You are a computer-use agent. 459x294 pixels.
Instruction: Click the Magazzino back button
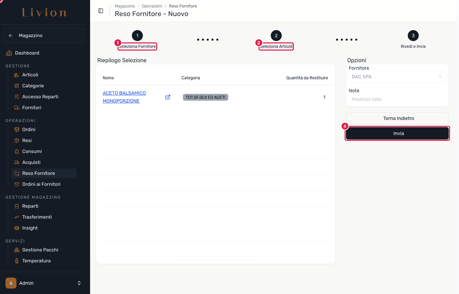click(44, 36)
